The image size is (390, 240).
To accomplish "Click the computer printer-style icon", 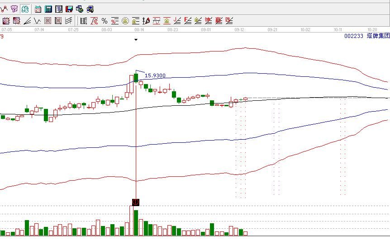I will coord(90,9).
